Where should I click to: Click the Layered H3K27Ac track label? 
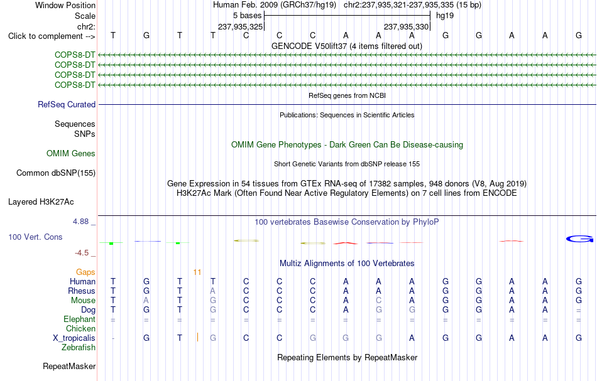(x=41, y=202)
